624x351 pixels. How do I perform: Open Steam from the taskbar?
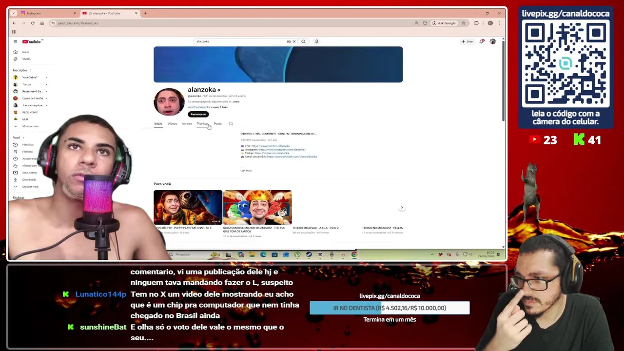tap(309, 254)
